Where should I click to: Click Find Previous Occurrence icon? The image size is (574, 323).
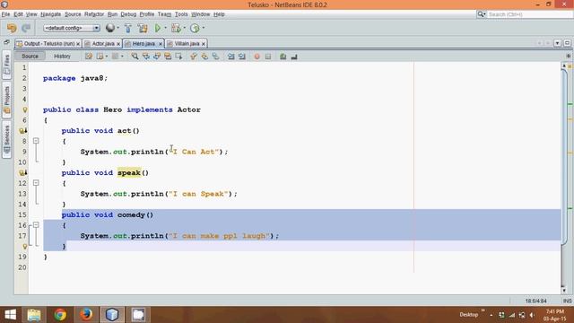point(145,57)
